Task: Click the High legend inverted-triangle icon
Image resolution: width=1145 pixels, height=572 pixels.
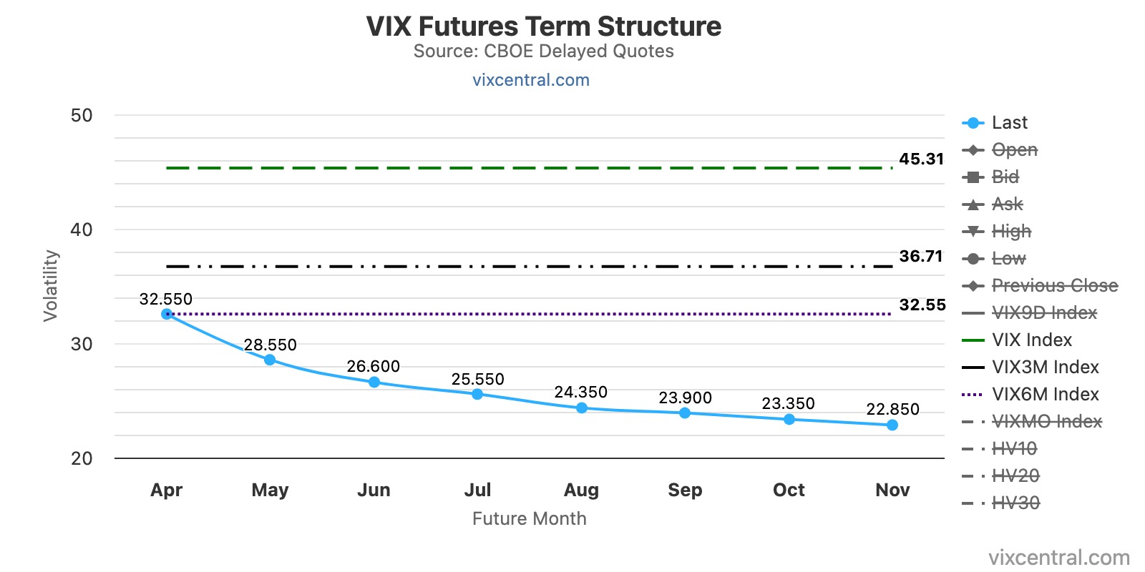Action: [x=973, y=232]
